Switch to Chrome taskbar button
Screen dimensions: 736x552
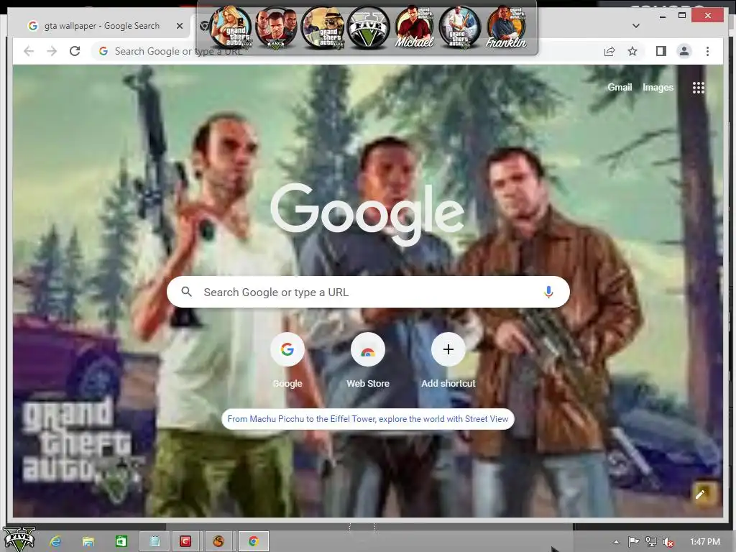[254, 542]
